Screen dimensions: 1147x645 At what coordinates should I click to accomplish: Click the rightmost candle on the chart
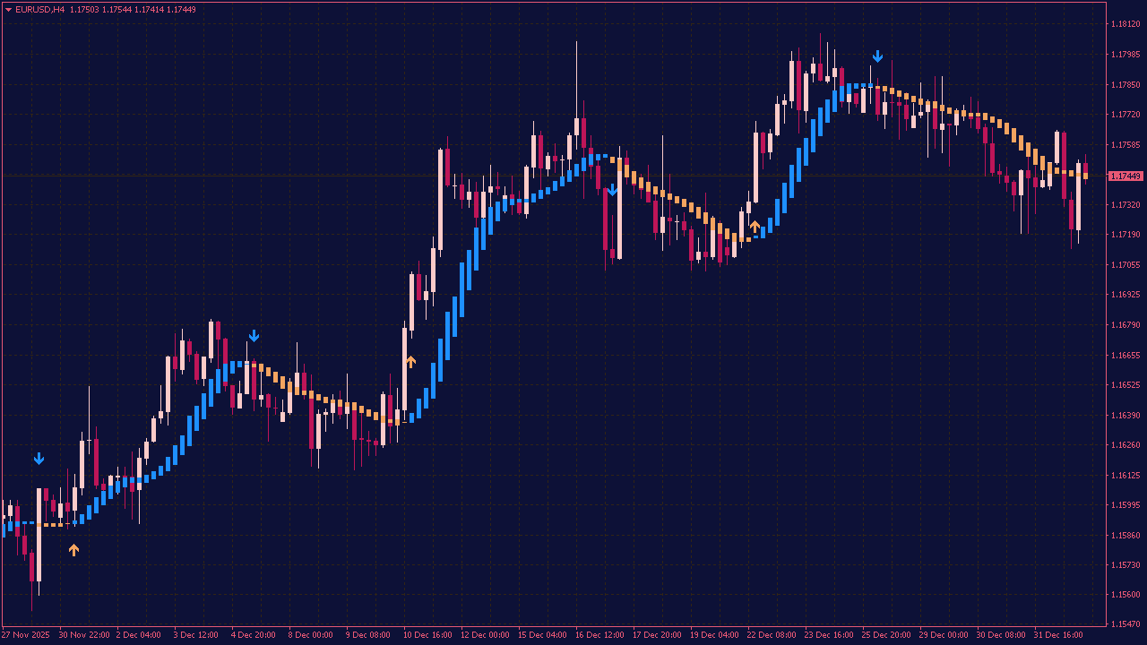1085,170
